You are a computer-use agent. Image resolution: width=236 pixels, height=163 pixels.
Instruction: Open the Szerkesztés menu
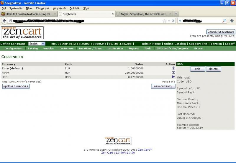point(16,8)
